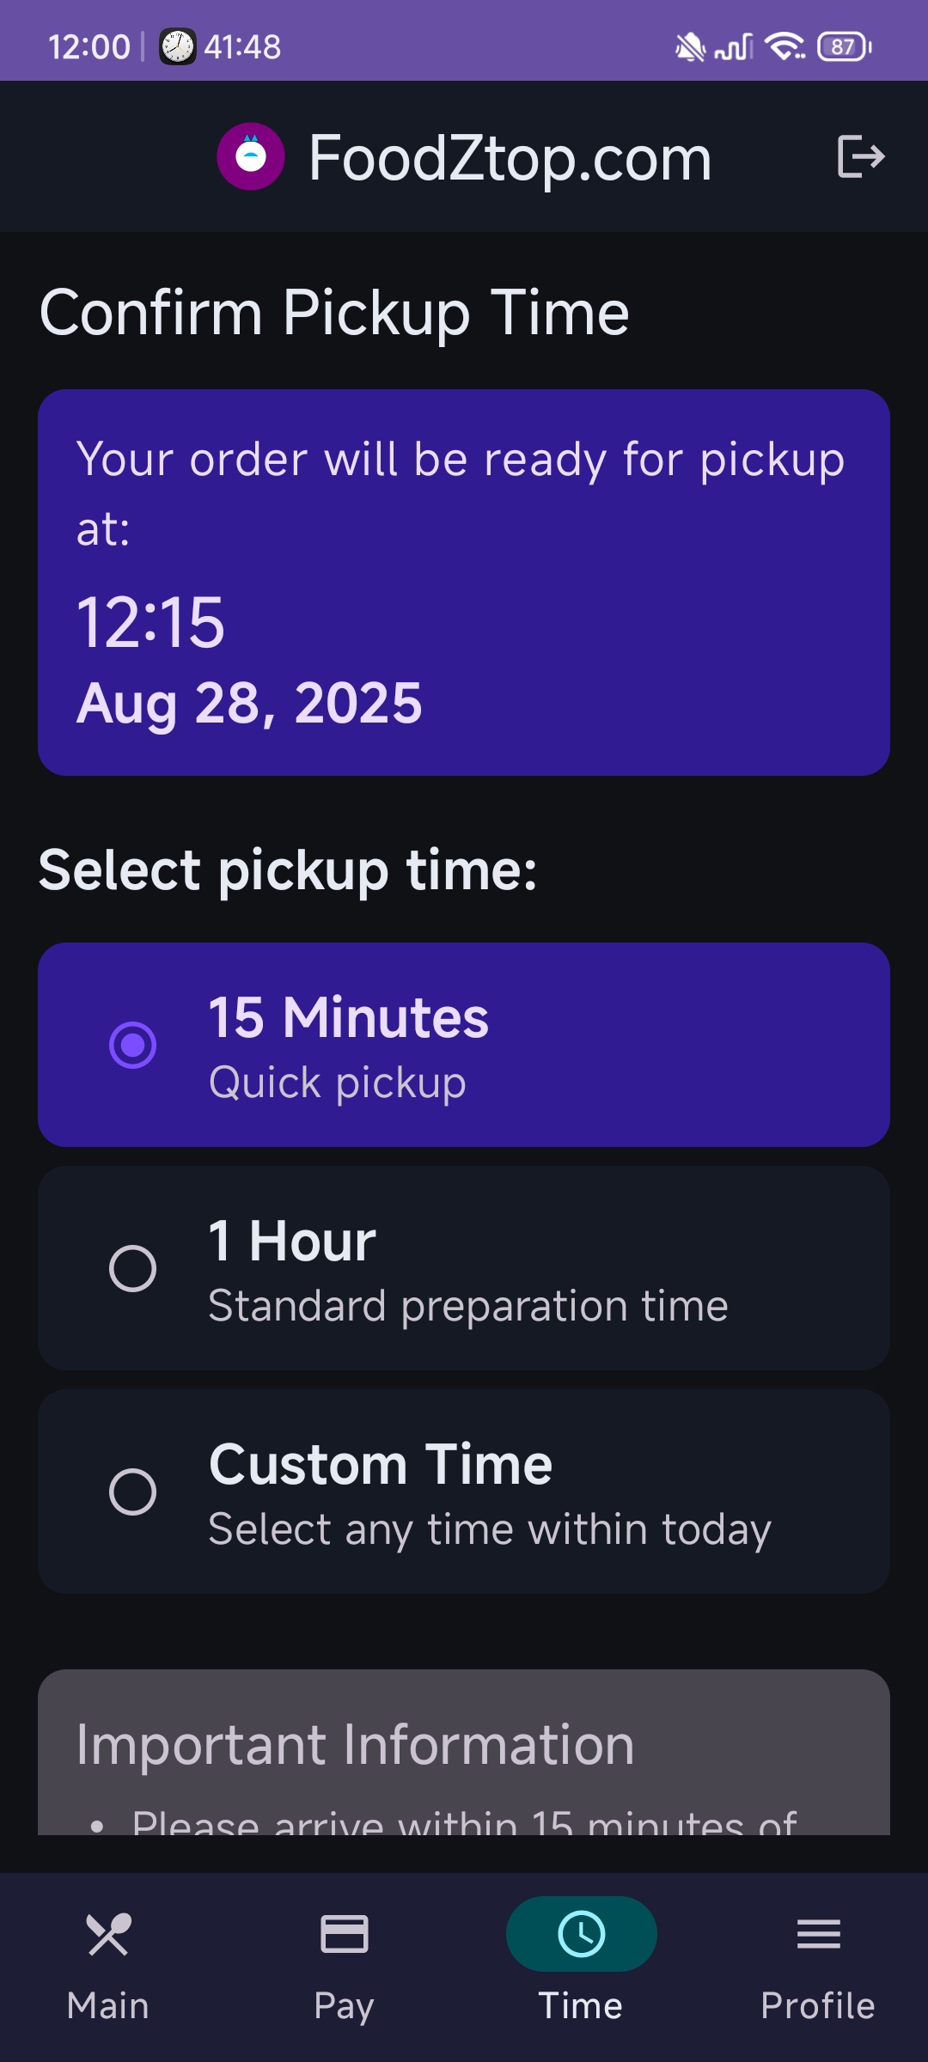Tap the logout icon in header
The width and height of the screenshot is (928, 2062).
[x=860, y=156]
